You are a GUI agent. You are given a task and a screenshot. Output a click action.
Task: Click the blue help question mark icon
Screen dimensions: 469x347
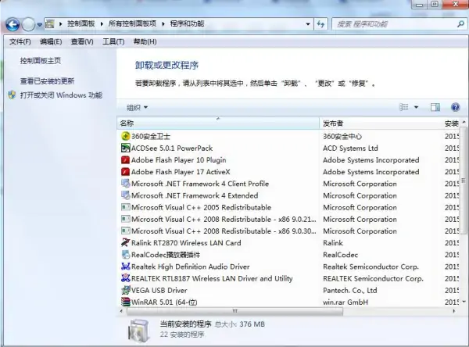(x=455, y=107)
